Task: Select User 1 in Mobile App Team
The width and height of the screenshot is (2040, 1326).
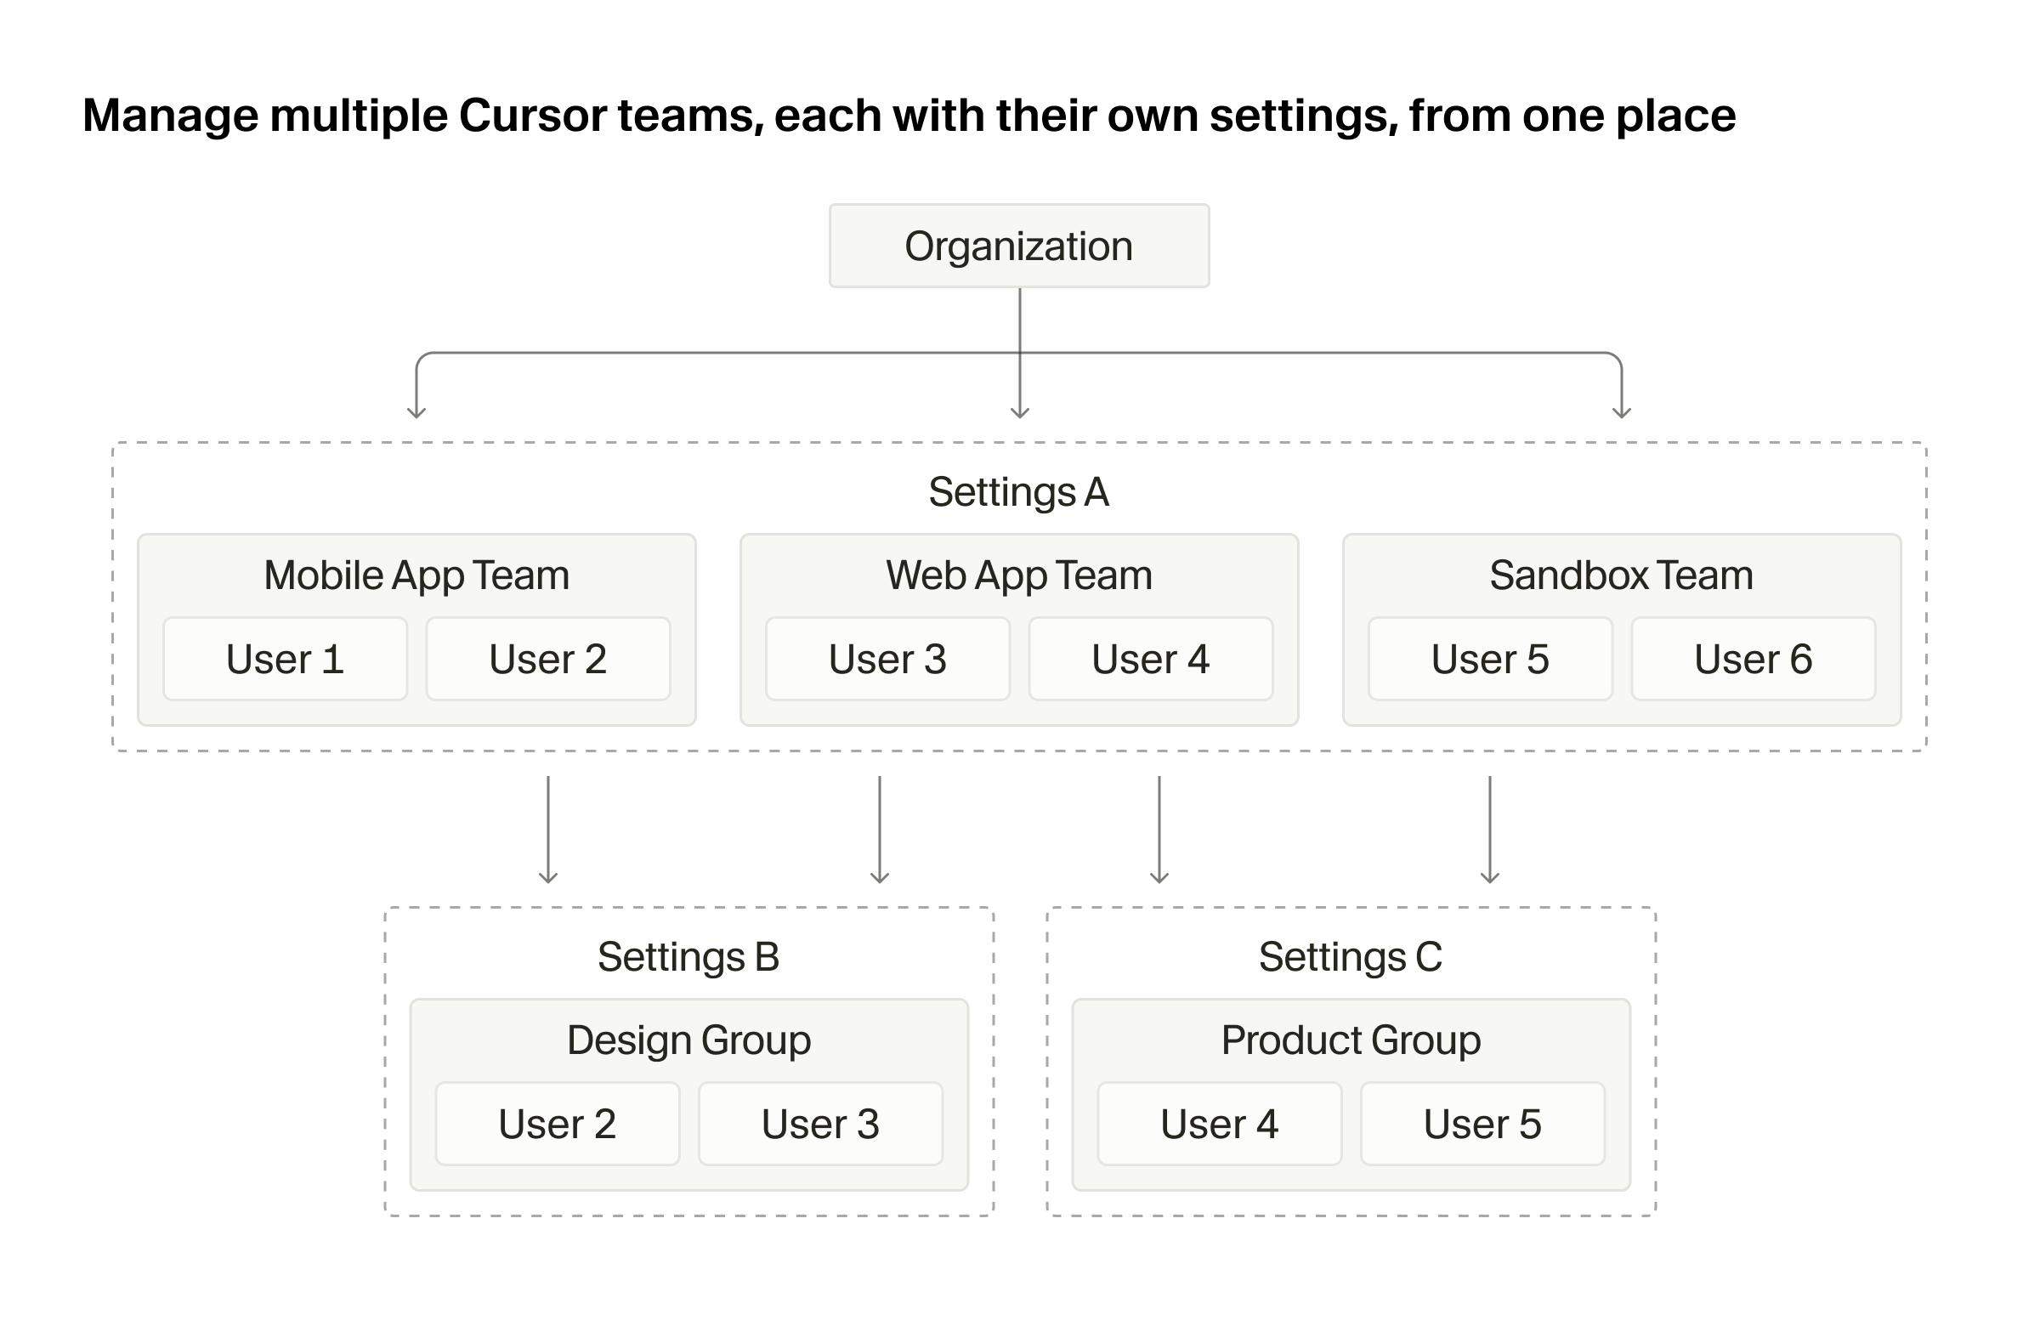Action: pos(286,659)
